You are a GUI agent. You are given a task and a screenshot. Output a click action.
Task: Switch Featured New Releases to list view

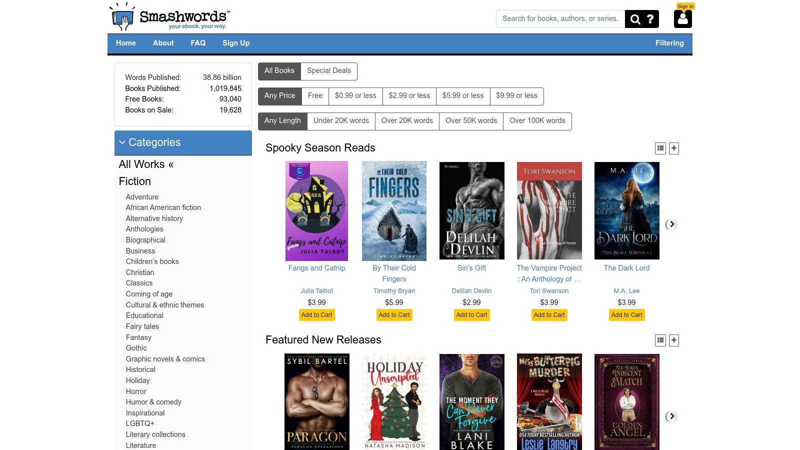[660, 340]
